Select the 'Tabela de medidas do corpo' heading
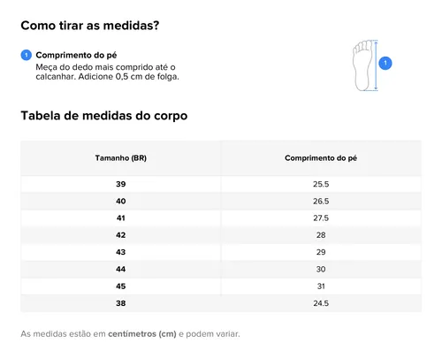442x359 pixels. [x=104, y=116]
